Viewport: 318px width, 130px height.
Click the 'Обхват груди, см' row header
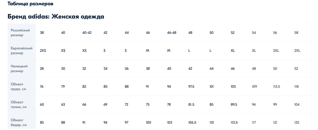tap(18, 87)
